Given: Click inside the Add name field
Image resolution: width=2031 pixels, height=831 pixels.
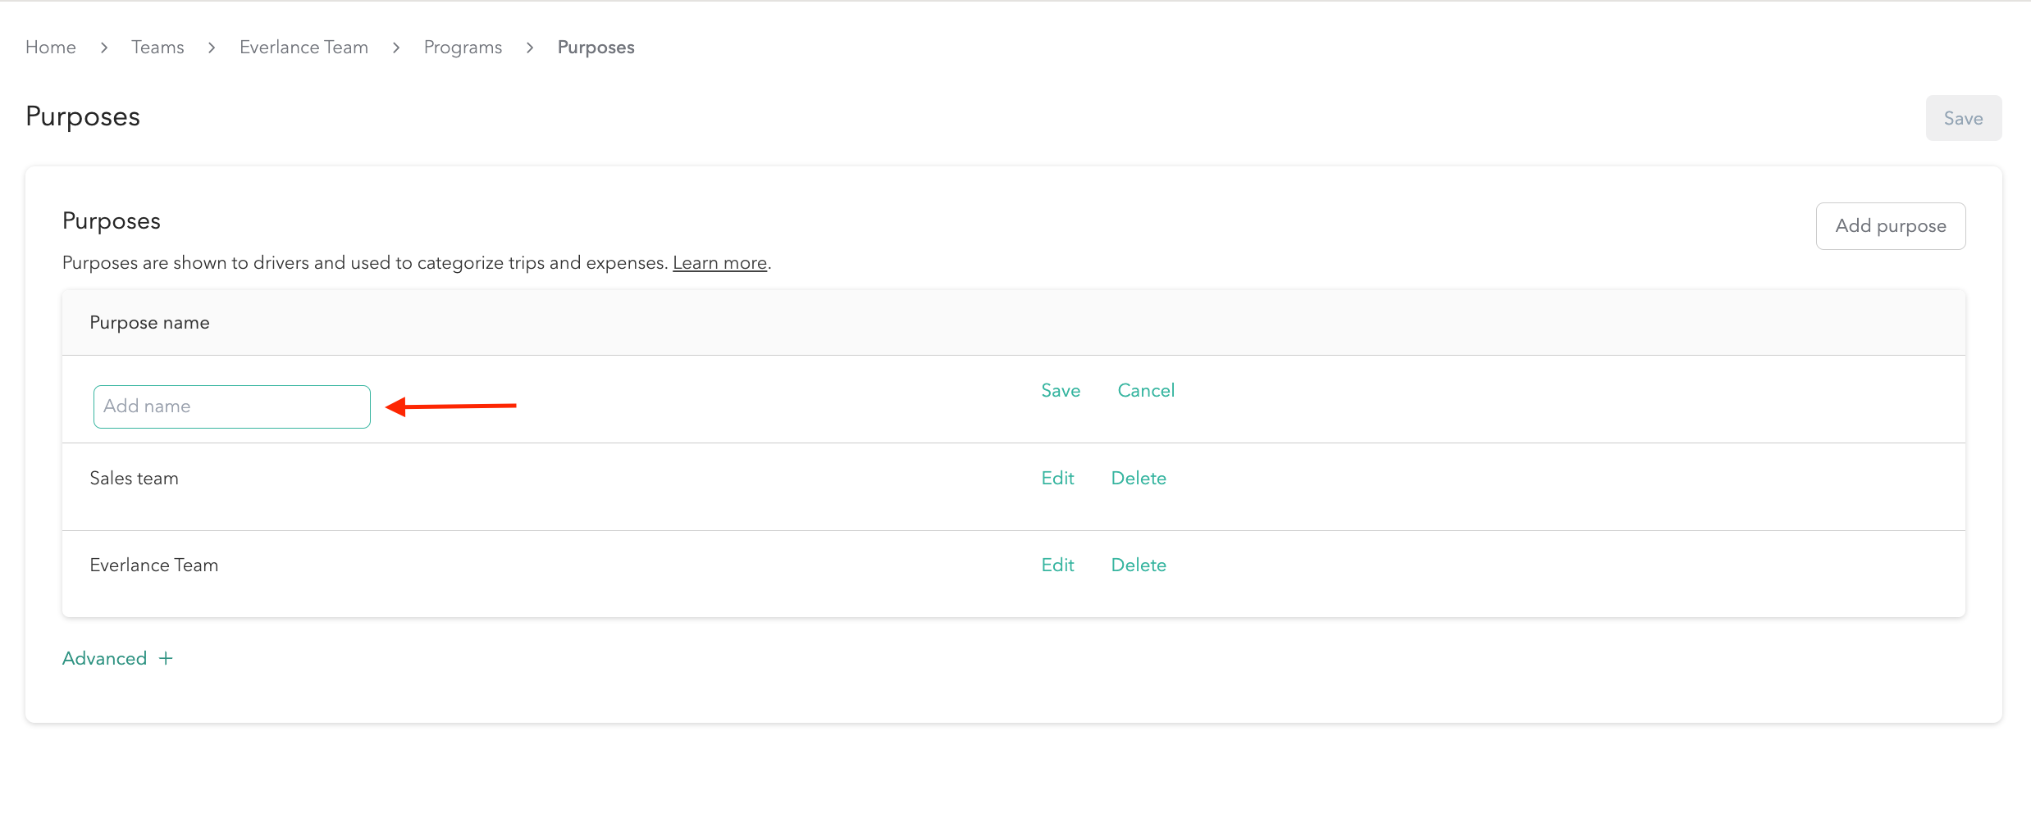Looking at the screenshot, I should click(x=231, y=406).
